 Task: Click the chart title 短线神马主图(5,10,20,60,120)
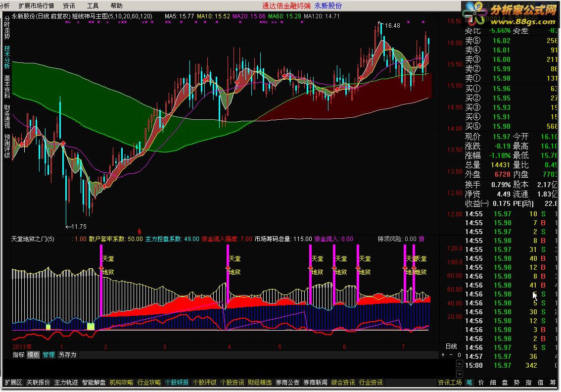[x=112, y=16]
